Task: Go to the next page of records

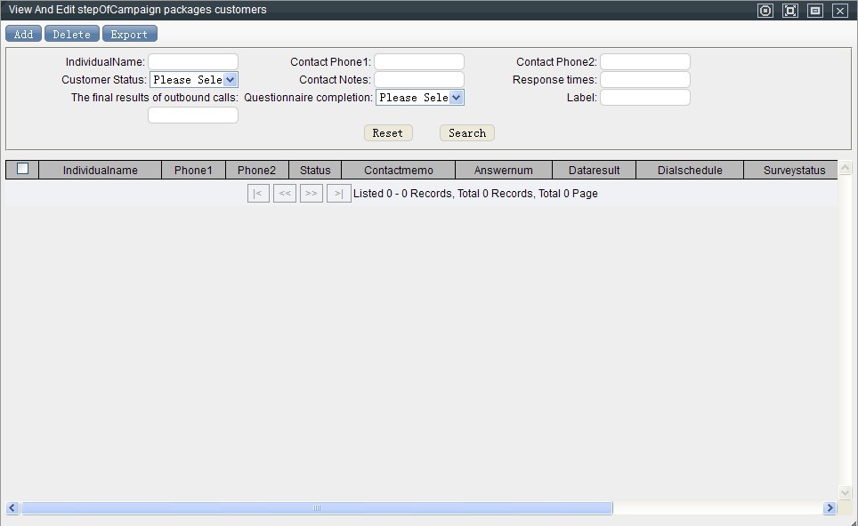Action: click(x=312, y=194)
